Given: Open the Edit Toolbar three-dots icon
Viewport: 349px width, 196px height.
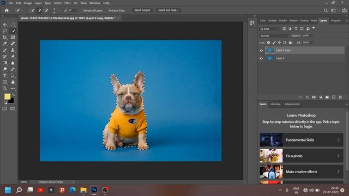Looking at the screenshot, I should pos(13,88).
